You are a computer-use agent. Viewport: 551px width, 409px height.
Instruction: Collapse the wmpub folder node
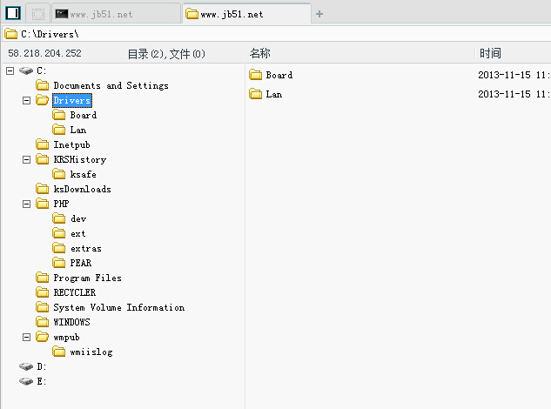(26, 338)
